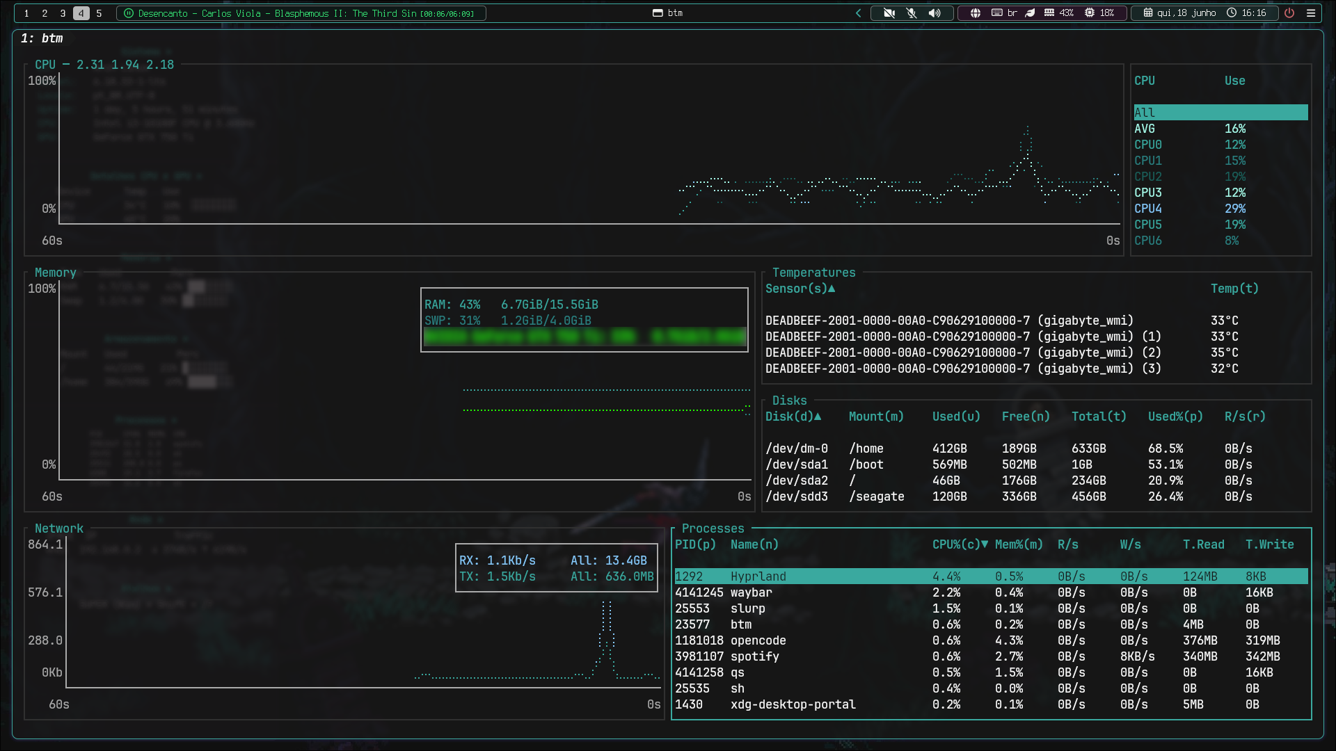Click the leaf power profile icon
Image resolution: width=1336 pixels, height=751 pixels.
pyautogui.click(x=1031, y=13)
